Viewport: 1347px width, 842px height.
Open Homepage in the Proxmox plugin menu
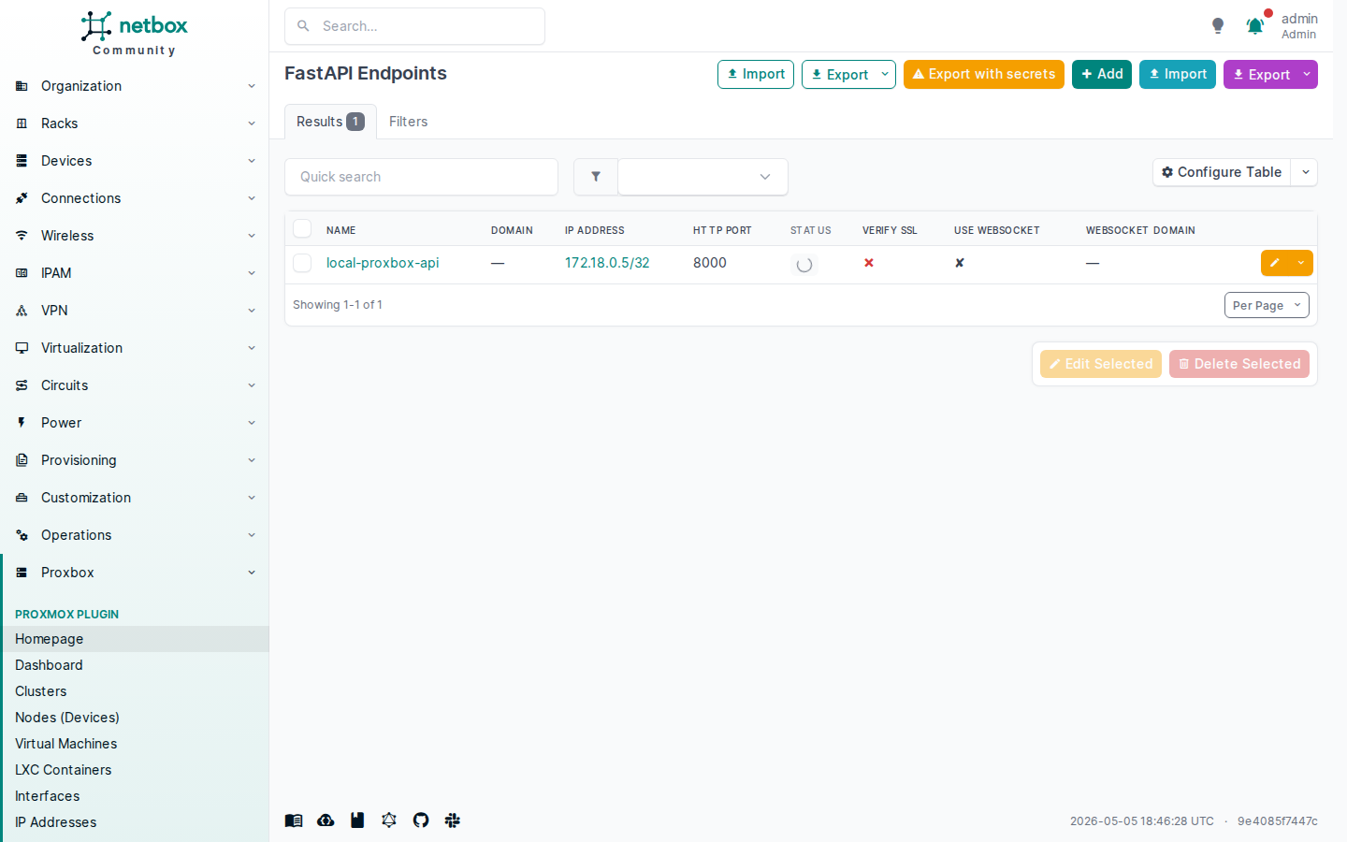pos(135,639)
